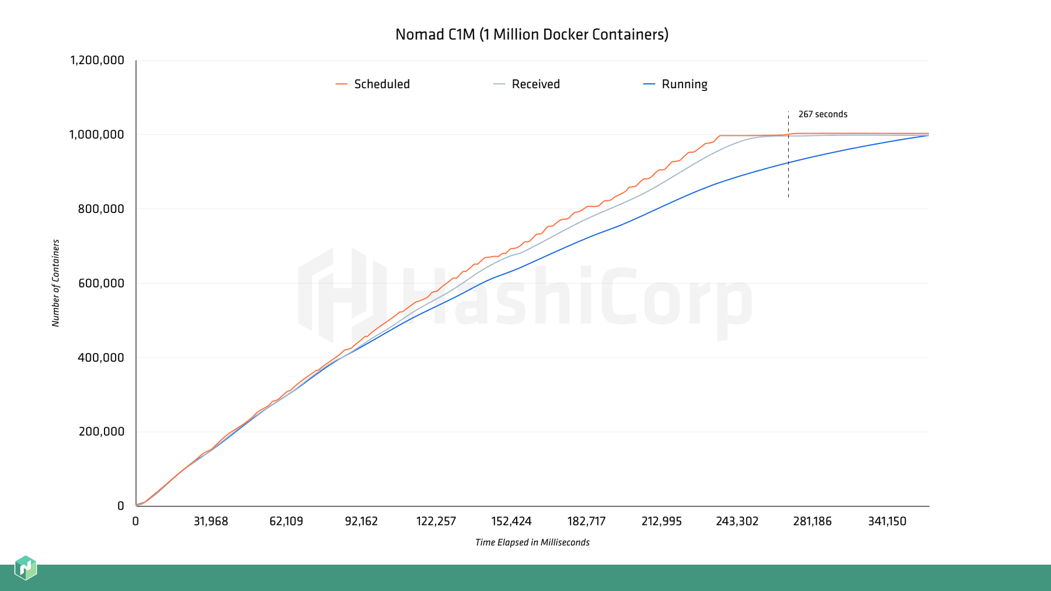Click the orange Scheduled legend marker
Image resolution: width=1051 pixels, height=591 pixels.
point(342,84)
